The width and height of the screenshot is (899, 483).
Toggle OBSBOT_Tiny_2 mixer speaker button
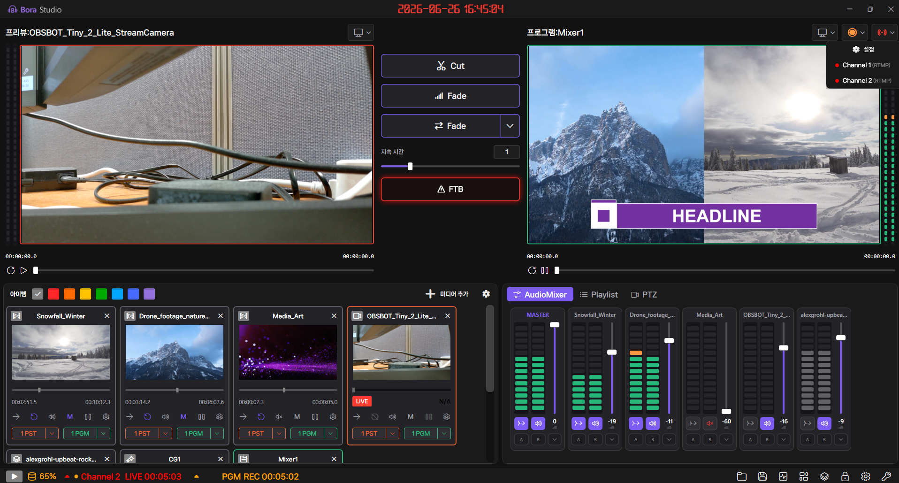coord(767,423)
